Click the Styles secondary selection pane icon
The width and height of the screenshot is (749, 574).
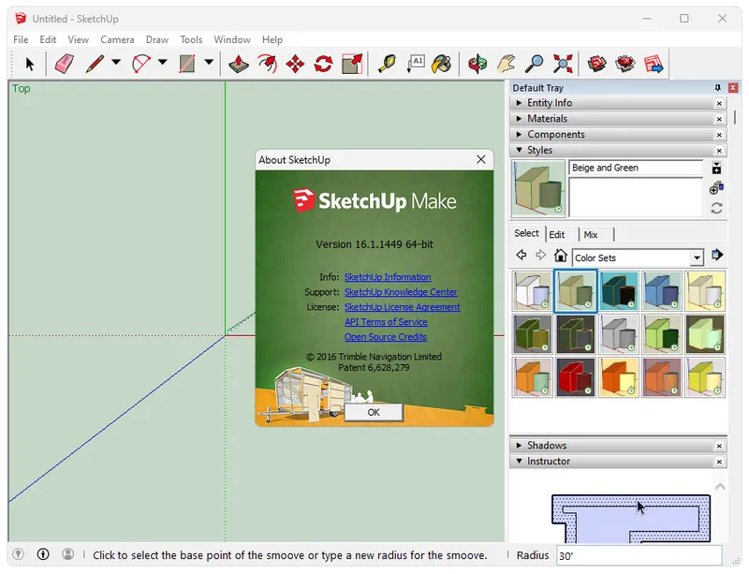[716, 168]
